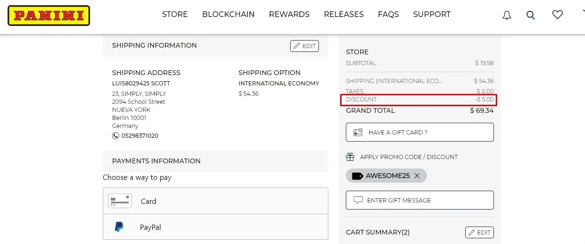The width and height of the screenshot is (585, 244).
Task: Click the phone icon beside 05298371020
Action: [116, 135]
